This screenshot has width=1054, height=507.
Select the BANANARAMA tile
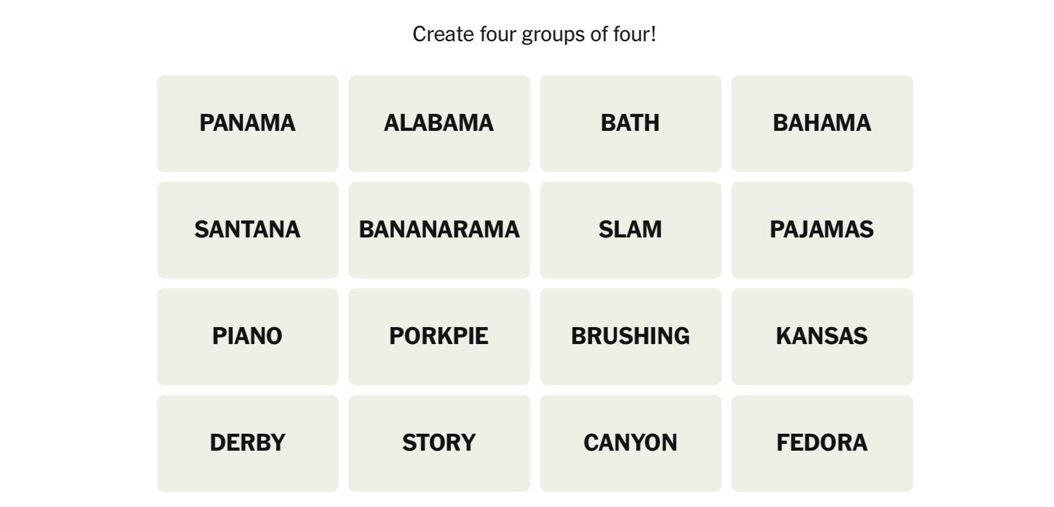439,230
